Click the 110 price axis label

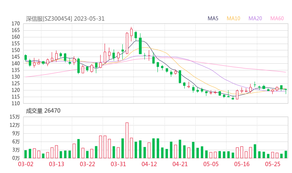[x=16, y=103]
